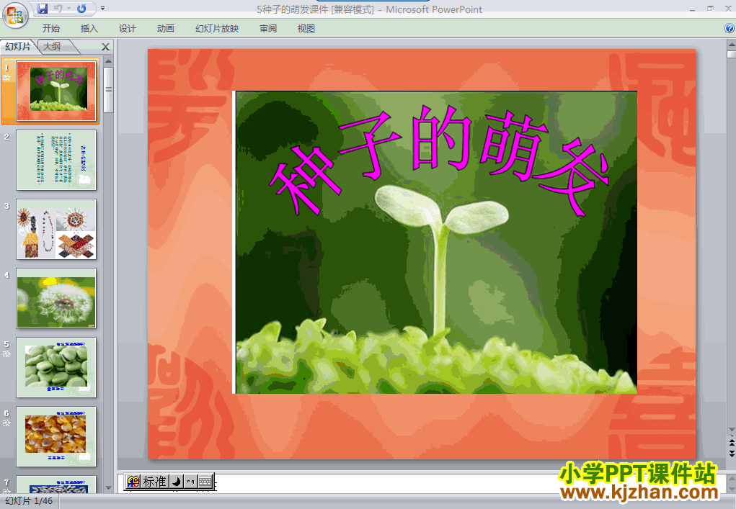The image size is (736, 509).
Task: Open the round Office button menu
Action: coord(15,15)
